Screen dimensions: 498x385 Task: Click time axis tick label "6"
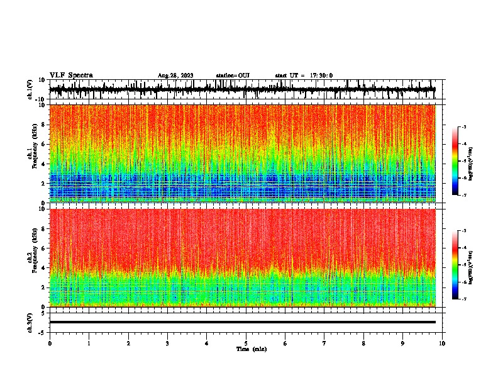tap(285, 343)
